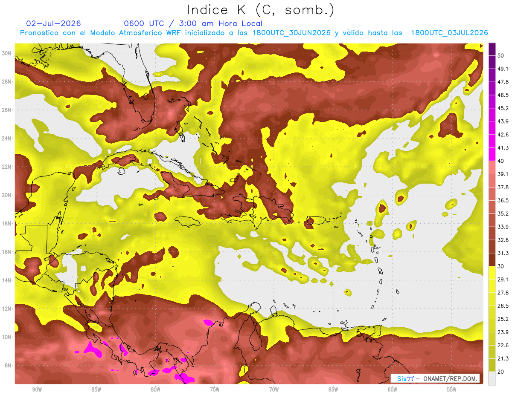Click the date "02-Jul-2026"
512x395 pixels.
53,23
